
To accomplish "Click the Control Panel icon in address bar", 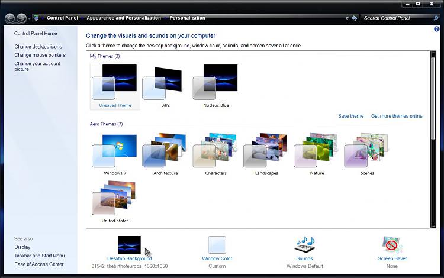I will point(36,18).
